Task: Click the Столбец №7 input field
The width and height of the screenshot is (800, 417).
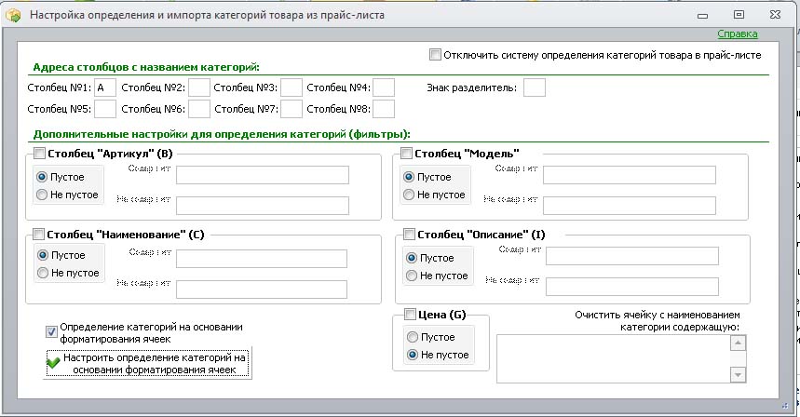Action: [x=292, y=109]
